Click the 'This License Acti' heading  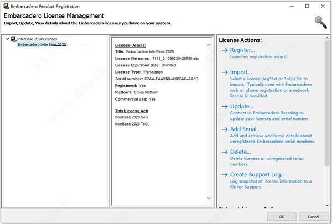pyautogui.click(x=132, y=111)
